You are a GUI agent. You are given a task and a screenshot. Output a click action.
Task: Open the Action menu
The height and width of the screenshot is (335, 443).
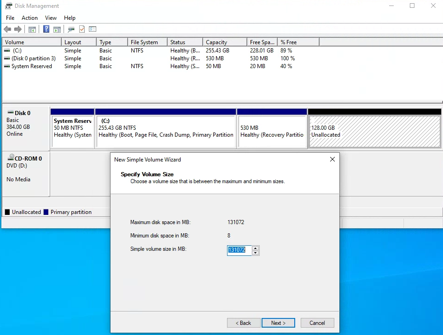coord(30,18)
